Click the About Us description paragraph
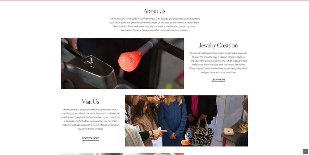 pos(154,25)
